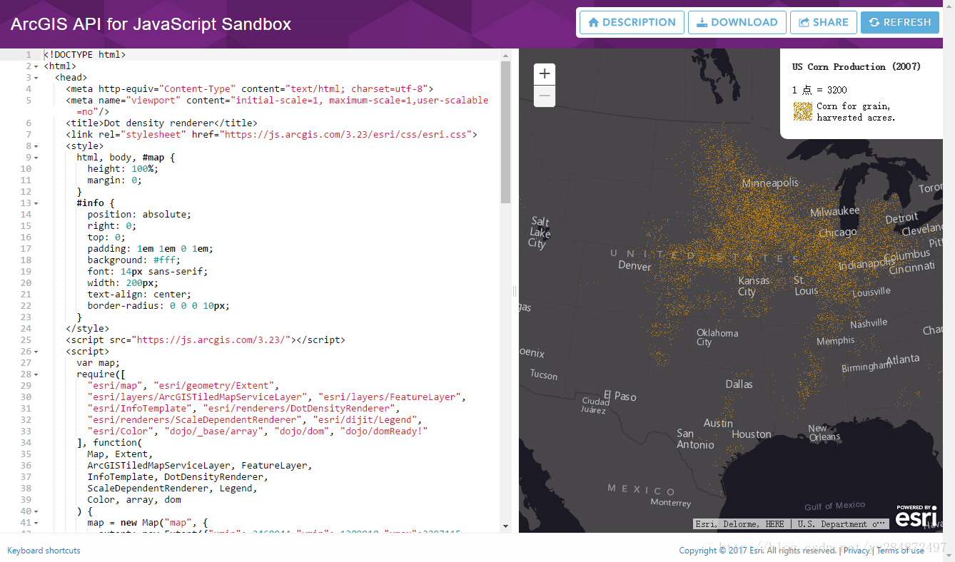Image resolution: width=955 pixels, height=562 pixels.
Task: Click the Esri logo on the map
Action: [917, 516]
